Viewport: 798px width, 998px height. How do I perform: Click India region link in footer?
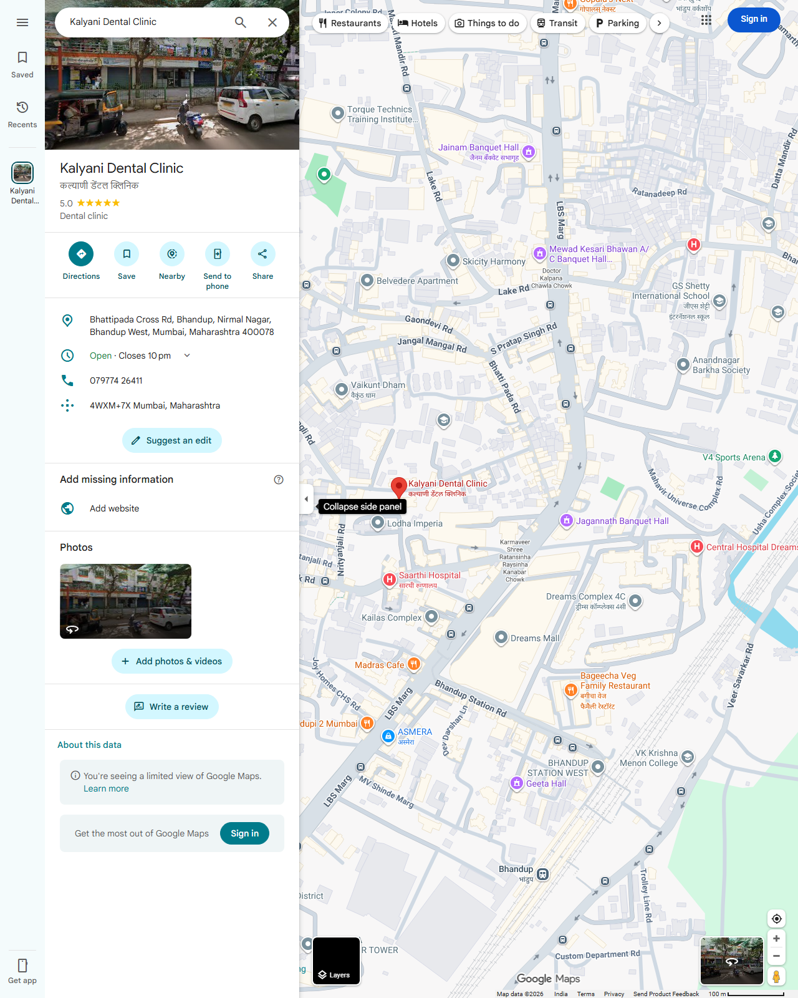(x=561, y=994)
